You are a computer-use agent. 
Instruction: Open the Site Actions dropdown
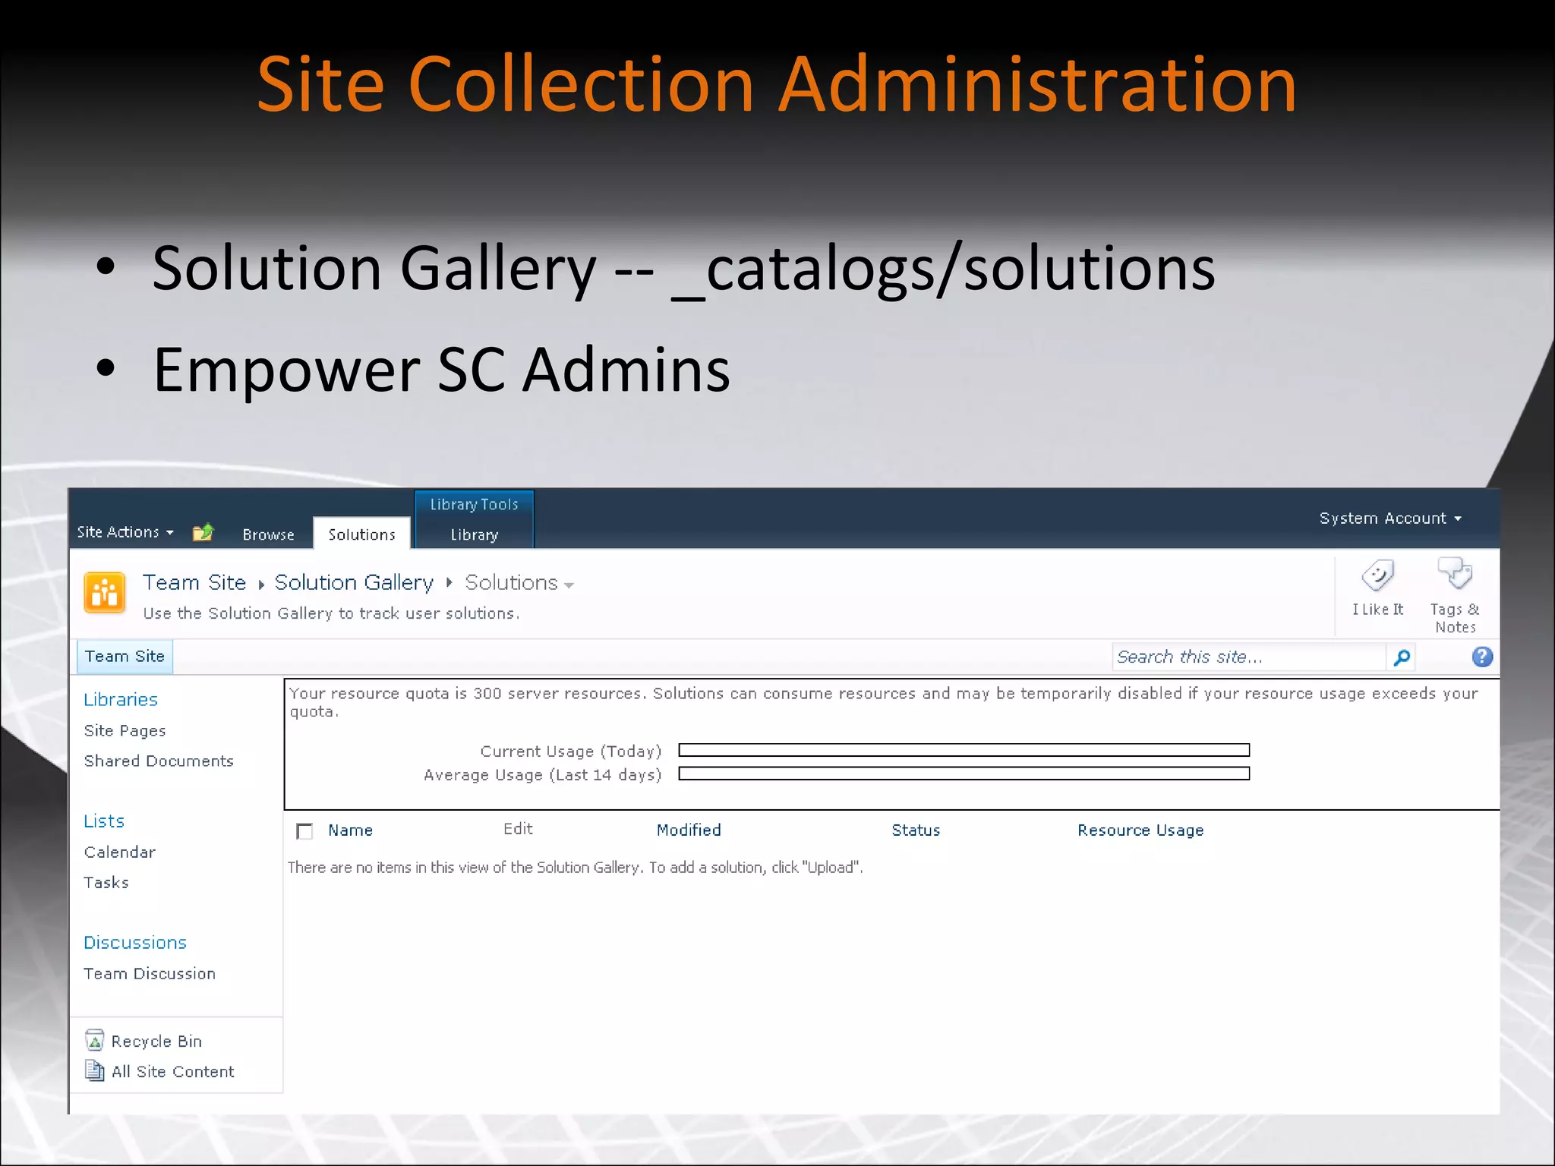click(125, 532)
